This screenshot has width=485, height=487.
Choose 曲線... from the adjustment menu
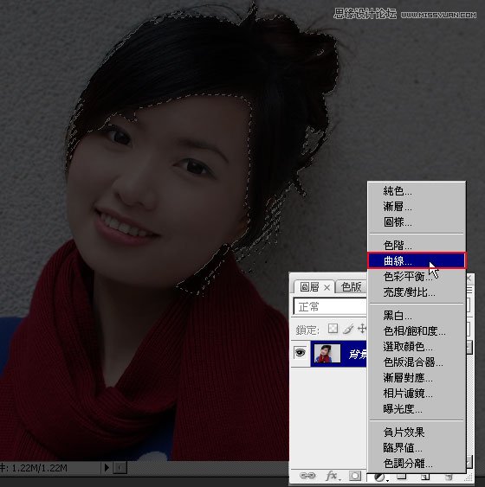(x=417, y=260)
